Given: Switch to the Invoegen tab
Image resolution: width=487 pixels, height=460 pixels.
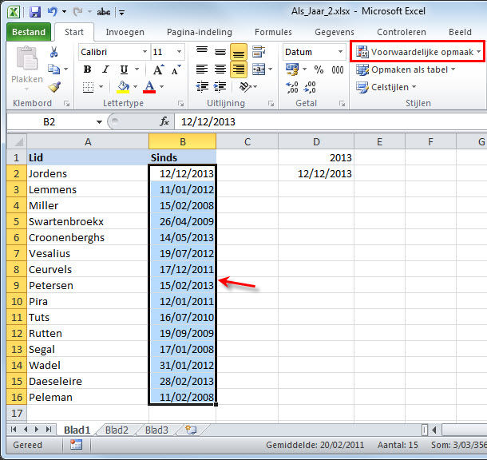Looking at the screenshot, I should point(125,32).
